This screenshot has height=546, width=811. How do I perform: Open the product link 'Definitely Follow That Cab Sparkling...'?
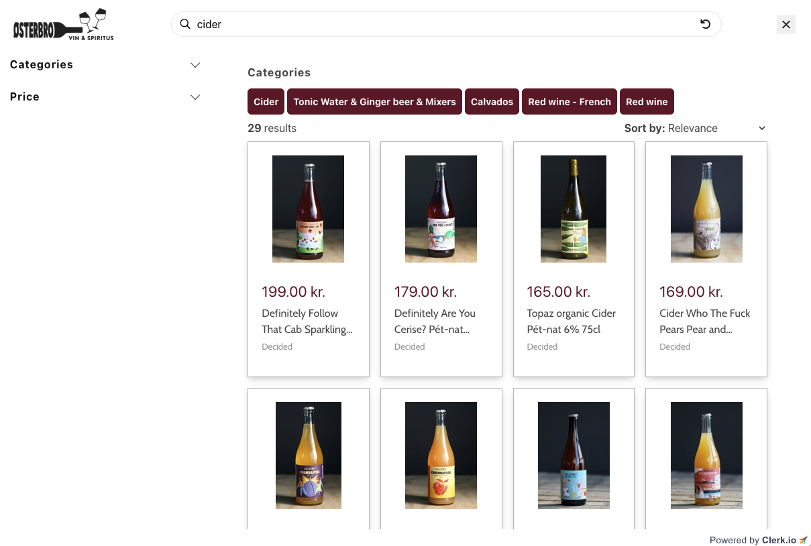click(x=307, y=322)
